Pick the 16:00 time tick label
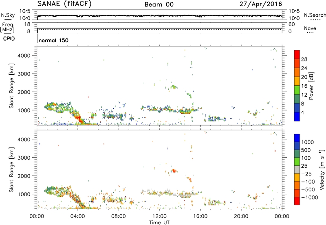The height and width of the screenshot is (225, 326). click(200, 216)
